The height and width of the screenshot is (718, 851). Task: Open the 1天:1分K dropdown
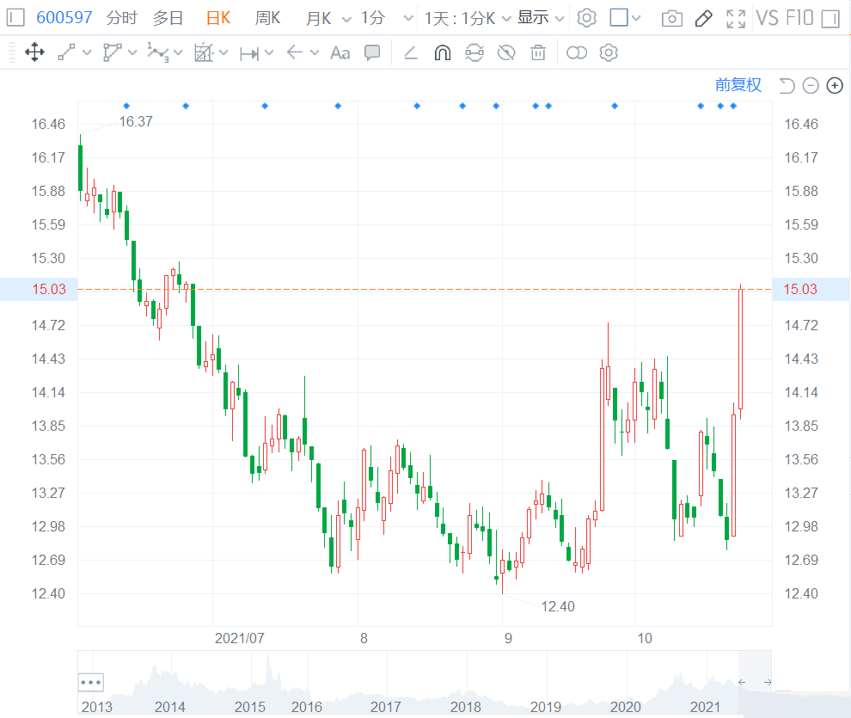[468, 18]
